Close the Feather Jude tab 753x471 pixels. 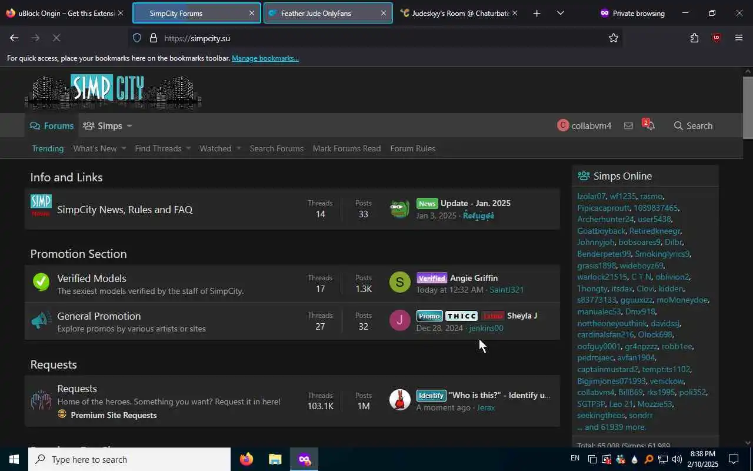[x=383, y=13]
